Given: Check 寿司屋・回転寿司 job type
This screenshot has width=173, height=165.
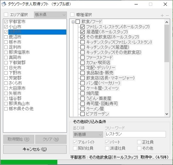Looking at the screenshot, I should pos(83,104).
